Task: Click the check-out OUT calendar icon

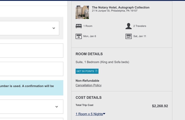Action: (129, 37)
